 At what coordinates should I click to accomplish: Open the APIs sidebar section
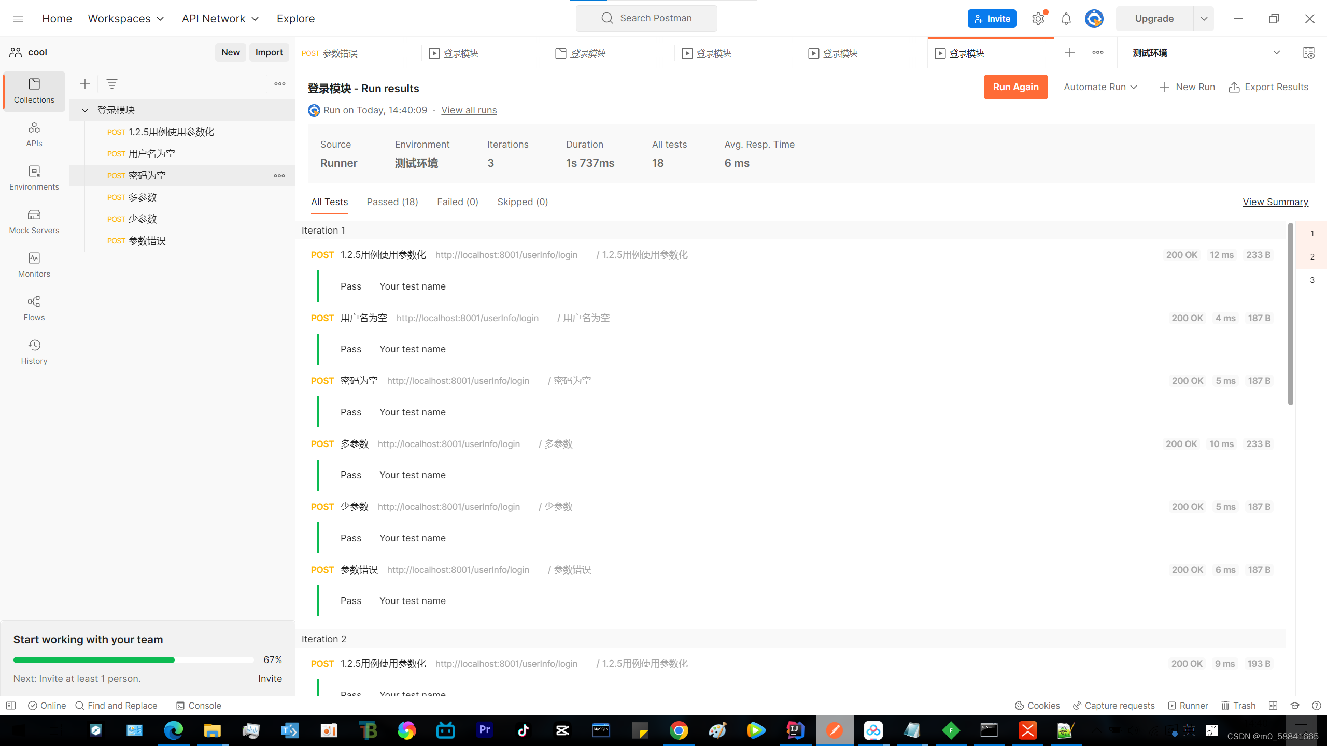(x=34, y=134)
